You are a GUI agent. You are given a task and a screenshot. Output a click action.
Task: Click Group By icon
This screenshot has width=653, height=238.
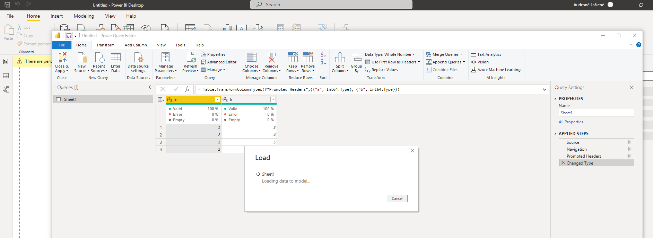[356, 58]
